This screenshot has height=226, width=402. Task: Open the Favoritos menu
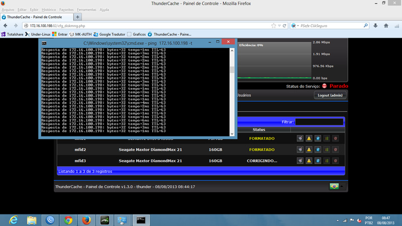click(66, 10)
